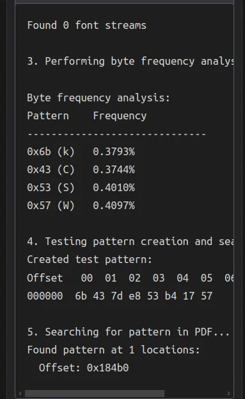Image resolution: width=245 pixels, height=399 pixels.
Task: Click the 0x6b (k) pattern entry
Action: point(51,151)
